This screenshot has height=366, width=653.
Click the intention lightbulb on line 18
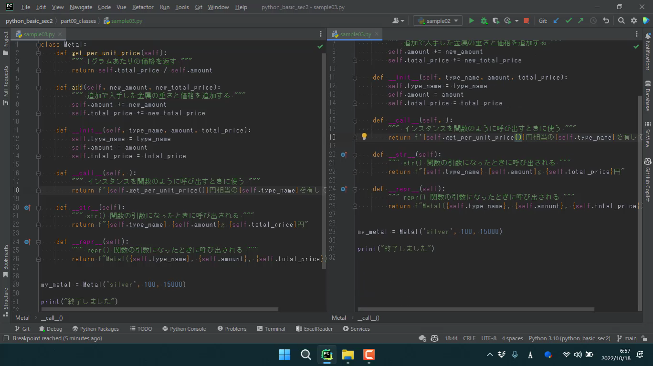[364, 137]
